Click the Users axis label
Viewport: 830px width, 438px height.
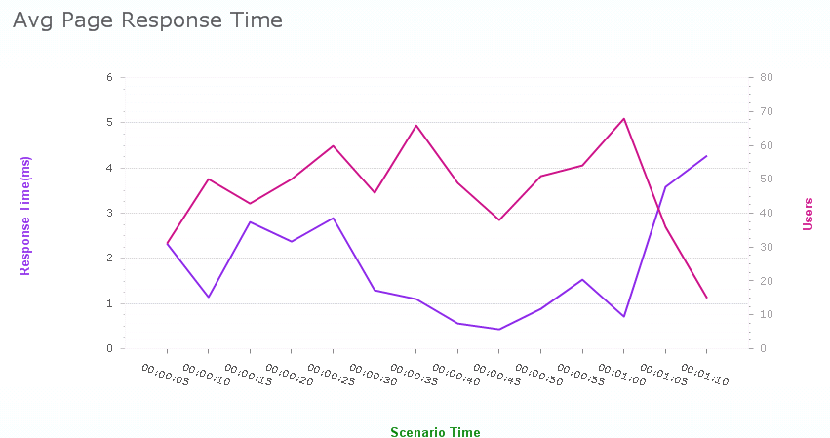click(x=808, y=215)
